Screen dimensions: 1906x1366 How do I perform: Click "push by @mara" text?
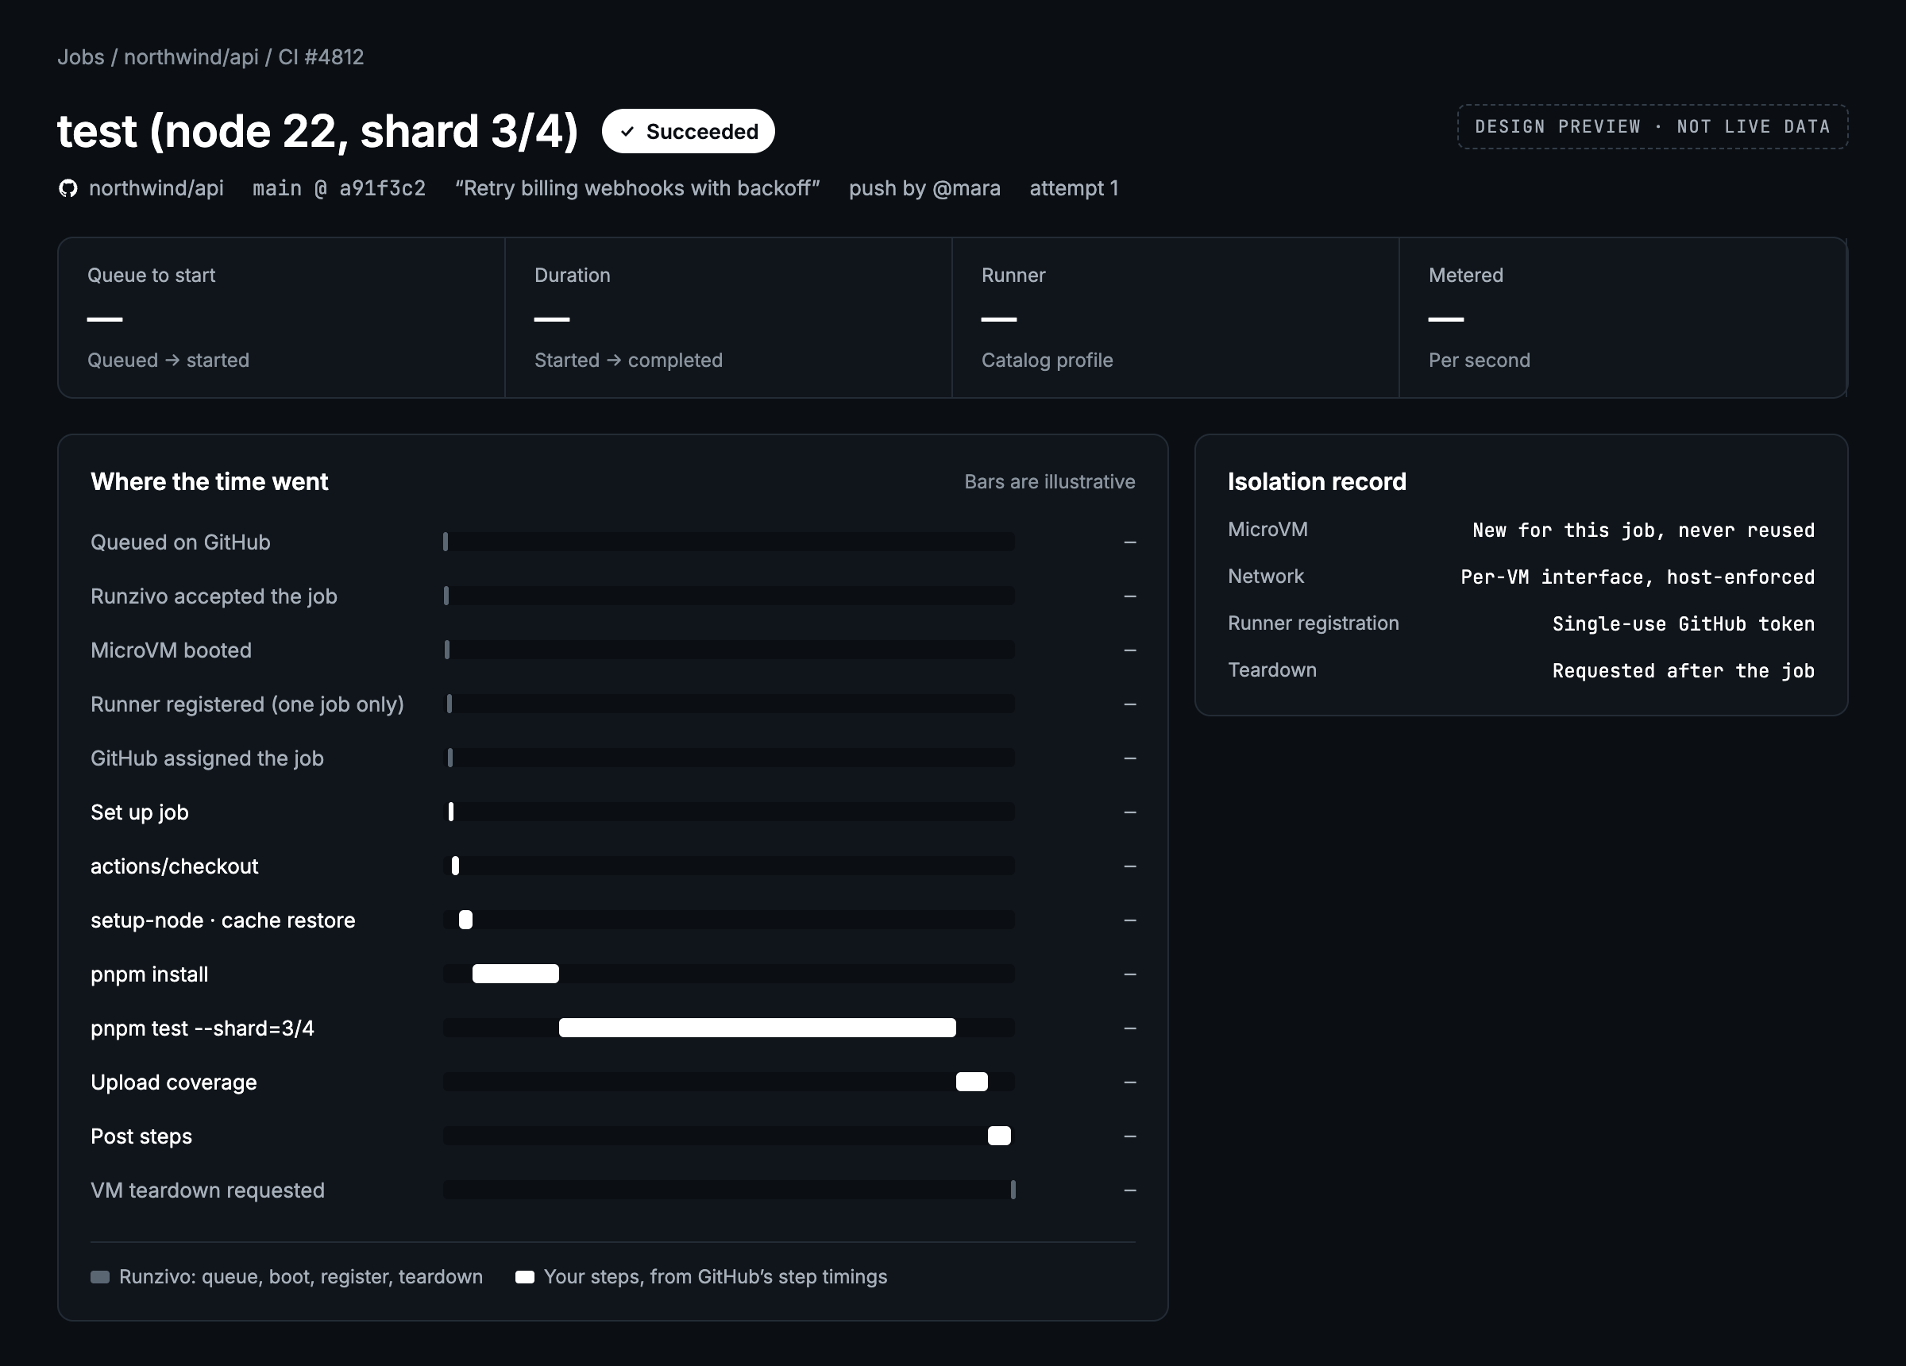924,188
